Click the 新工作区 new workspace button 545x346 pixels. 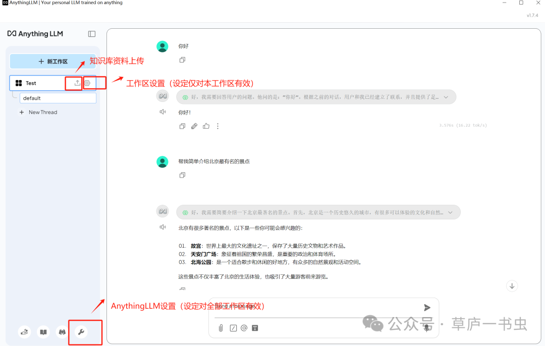point(53,62)
